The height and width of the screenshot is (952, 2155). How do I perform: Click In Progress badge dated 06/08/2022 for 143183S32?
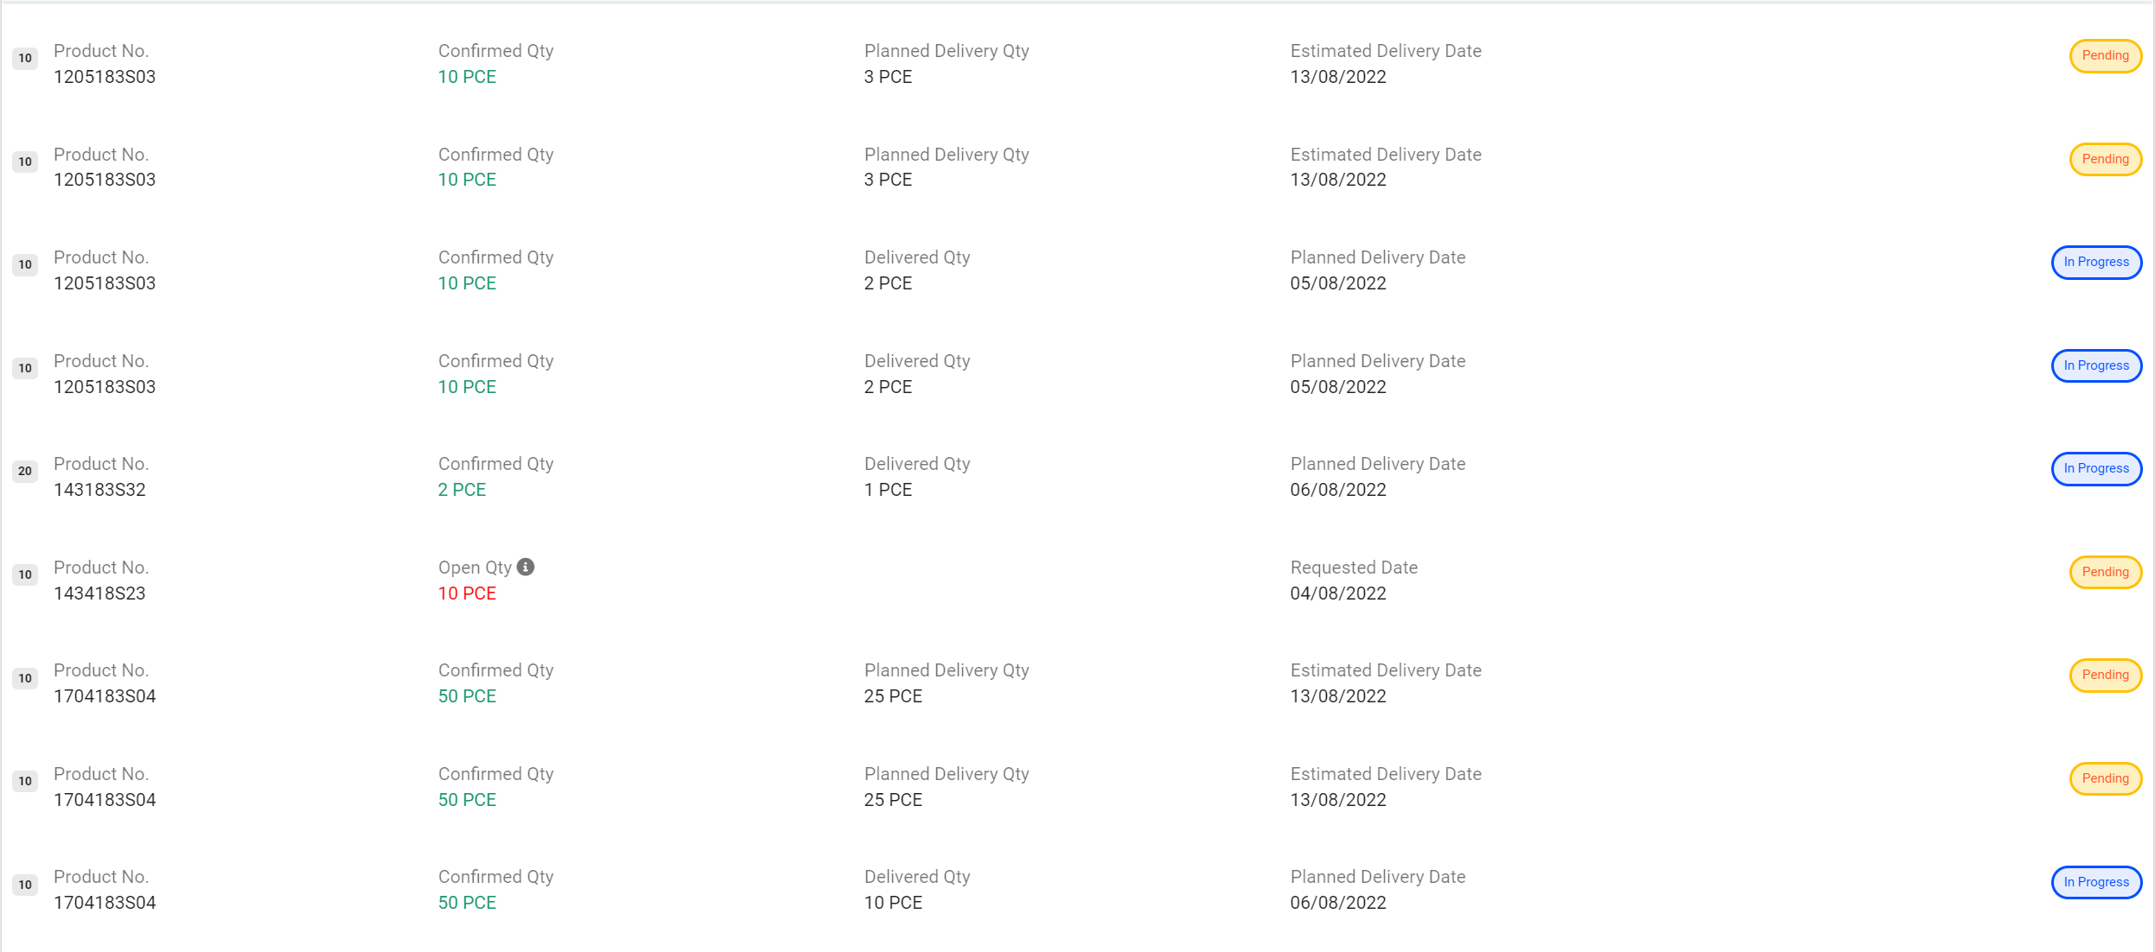point(2096,469)
